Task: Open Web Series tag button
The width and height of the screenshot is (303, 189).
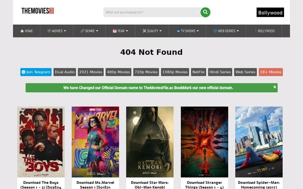Action: pos(245,72)
